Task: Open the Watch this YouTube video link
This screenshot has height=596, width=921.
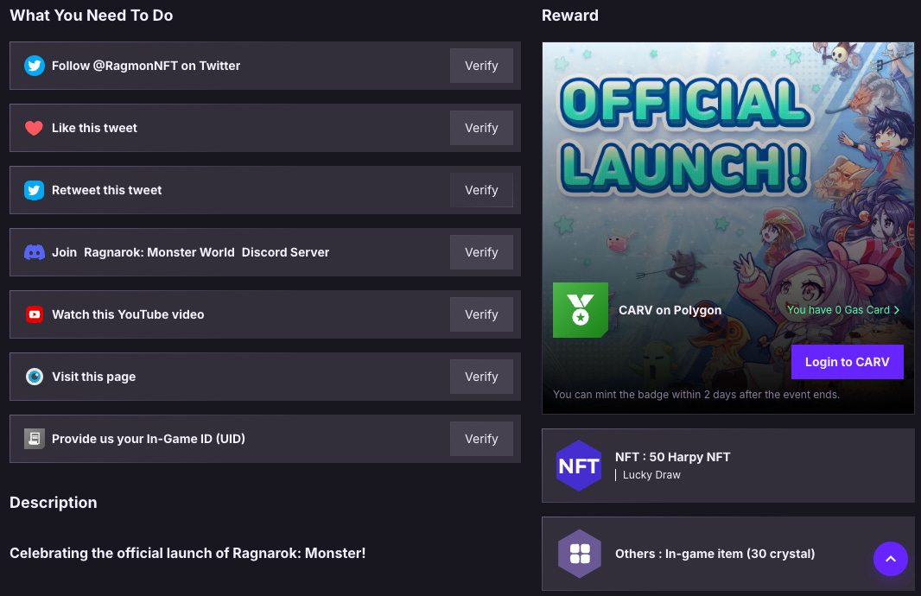Action: coord(128,314)
